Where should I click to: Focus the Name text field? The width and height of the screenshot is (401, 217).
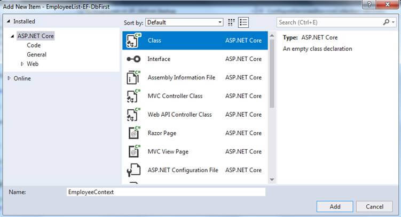pyautogui.click(x=166, y=192)
